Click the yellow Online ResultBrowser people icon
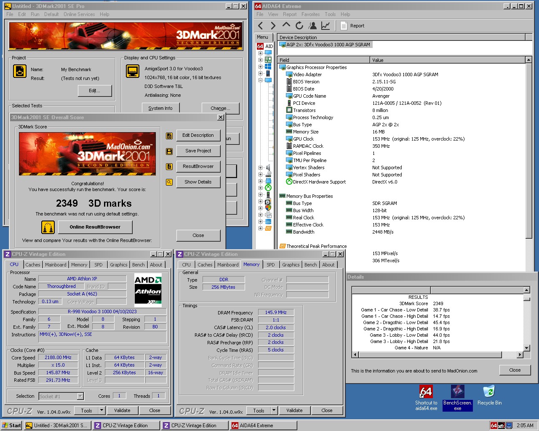Viewport: 539px width, 431px height. (x=48, y=227)
